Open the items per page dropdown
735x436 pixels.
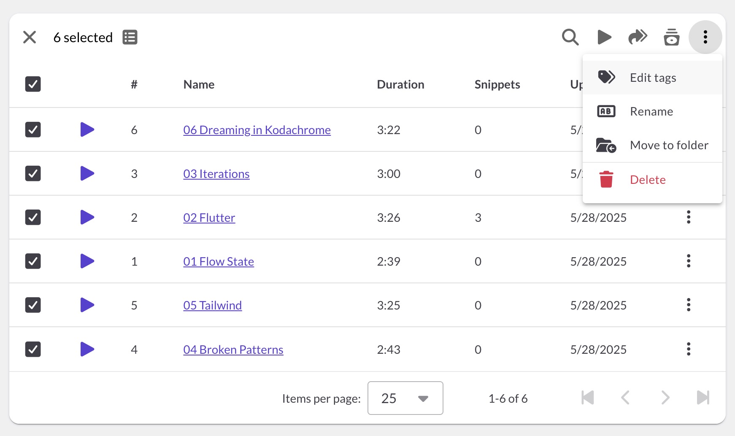pos(405,398)
